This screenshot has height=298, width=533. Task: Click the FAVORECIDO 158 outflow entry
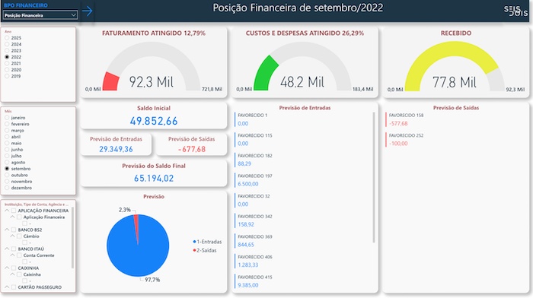[x=406, y=119]
